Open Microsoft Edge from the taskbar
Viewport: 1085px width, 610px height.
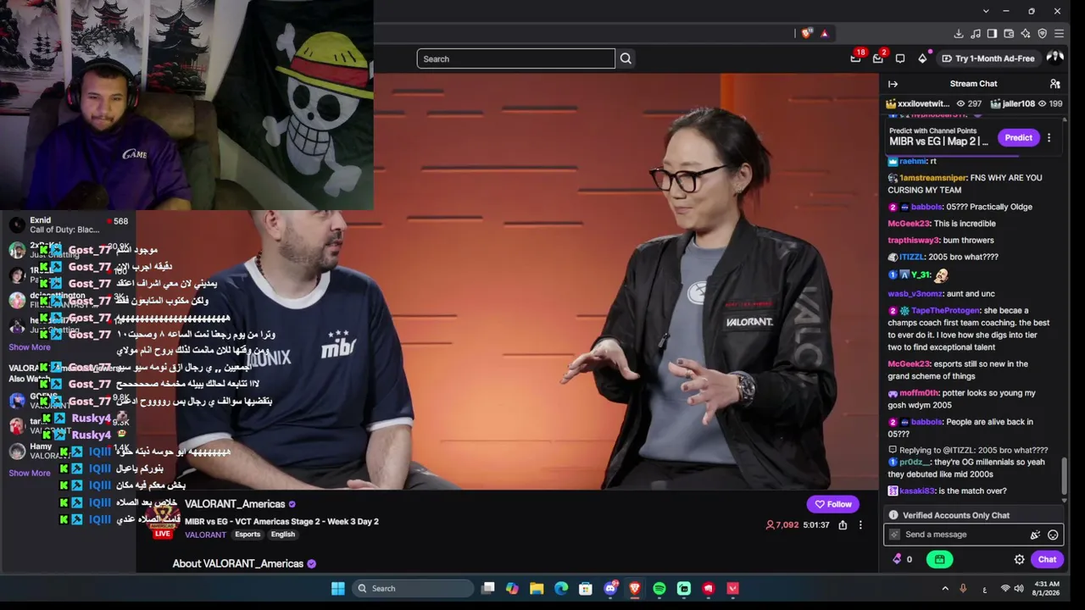(561, 588)
